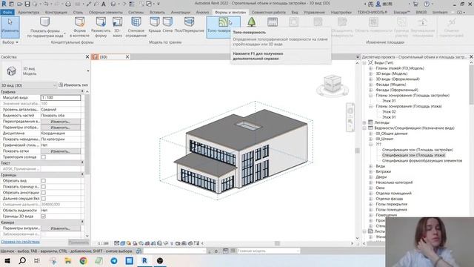Click the green tree Site Component icon
The width and height of the screenshot is (474, 267).
coord(252,22)
